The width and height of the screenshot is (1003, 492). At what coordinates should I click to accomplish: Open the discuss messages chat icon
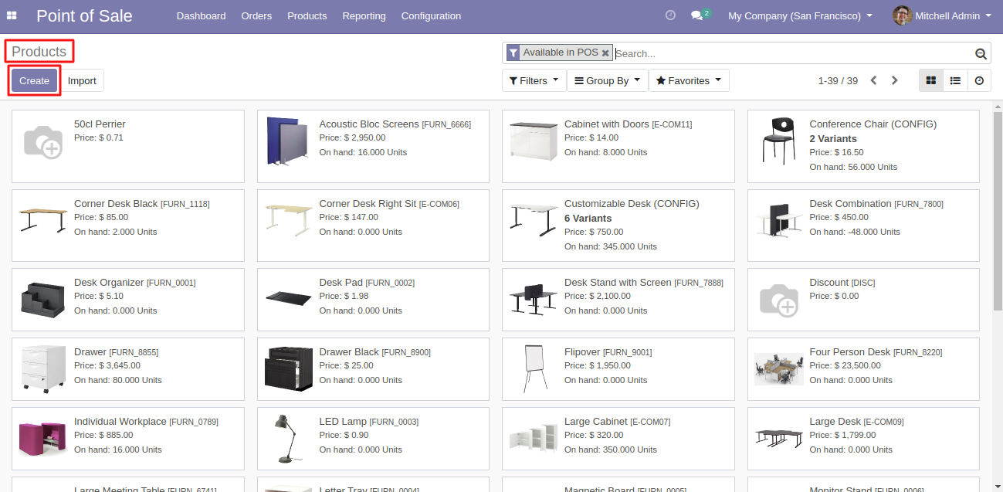[x=696, y=15]
